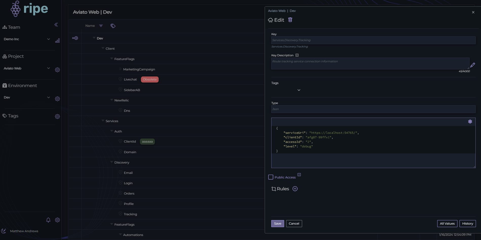Open Aviato Web project settings gear
Image resolution: width=481 pixels, height=240 pixels.
coord(57,70)
